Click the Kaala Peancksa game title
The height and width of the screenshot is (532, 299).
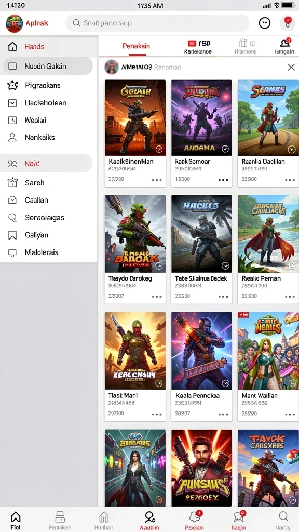197,395
